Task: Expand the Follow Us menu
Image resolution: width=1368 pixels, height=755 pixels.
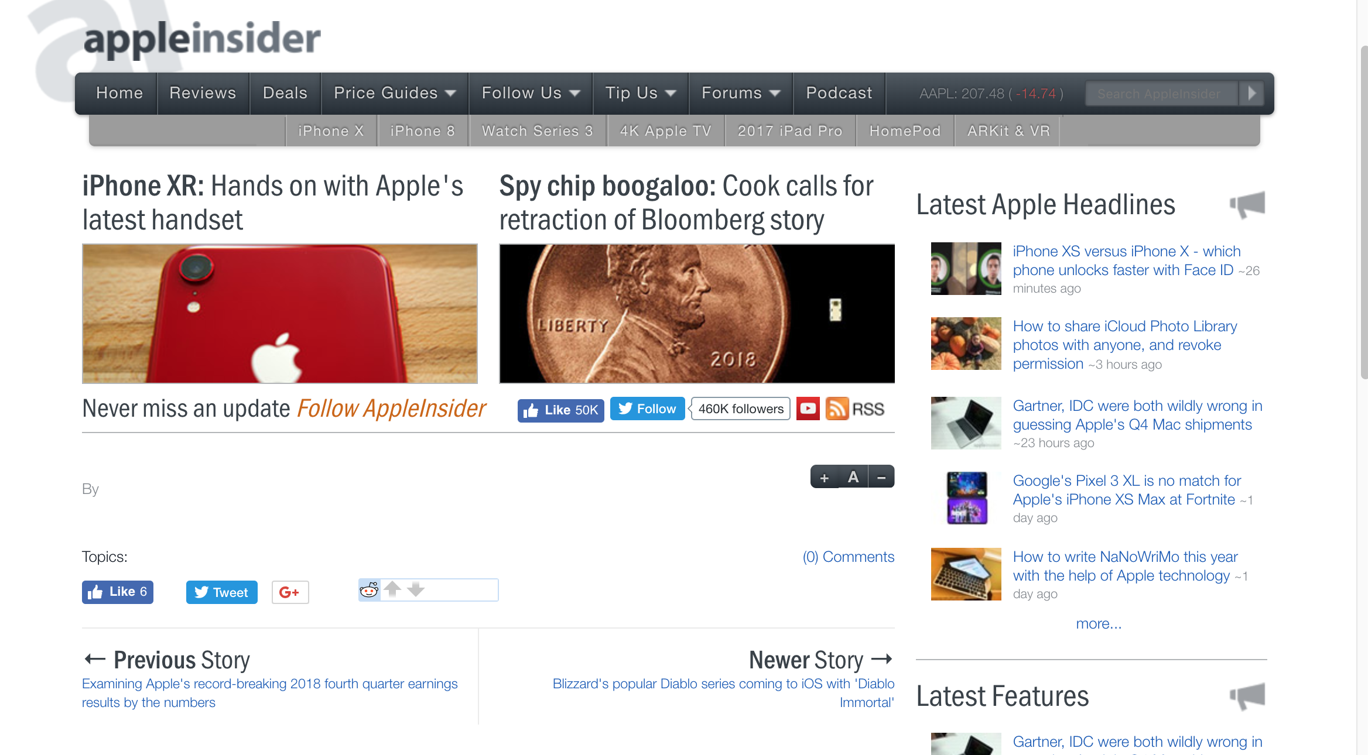Action: [x=530, y=93]
